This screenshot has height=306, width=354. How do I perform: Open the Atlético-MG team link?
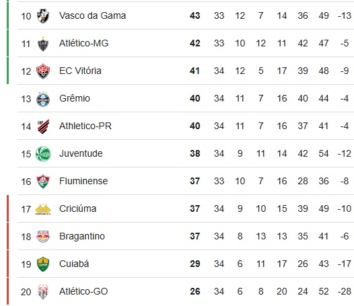pos(83,43)
